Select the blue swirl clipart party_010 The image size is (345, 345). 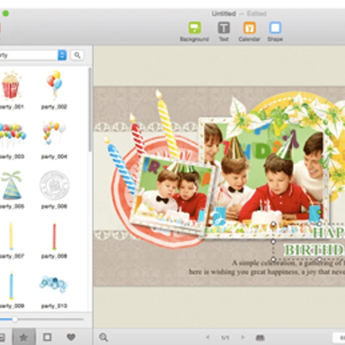coord(53,284)
